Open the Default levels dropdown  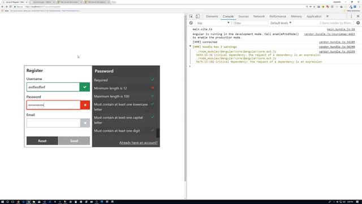[281, 23]
